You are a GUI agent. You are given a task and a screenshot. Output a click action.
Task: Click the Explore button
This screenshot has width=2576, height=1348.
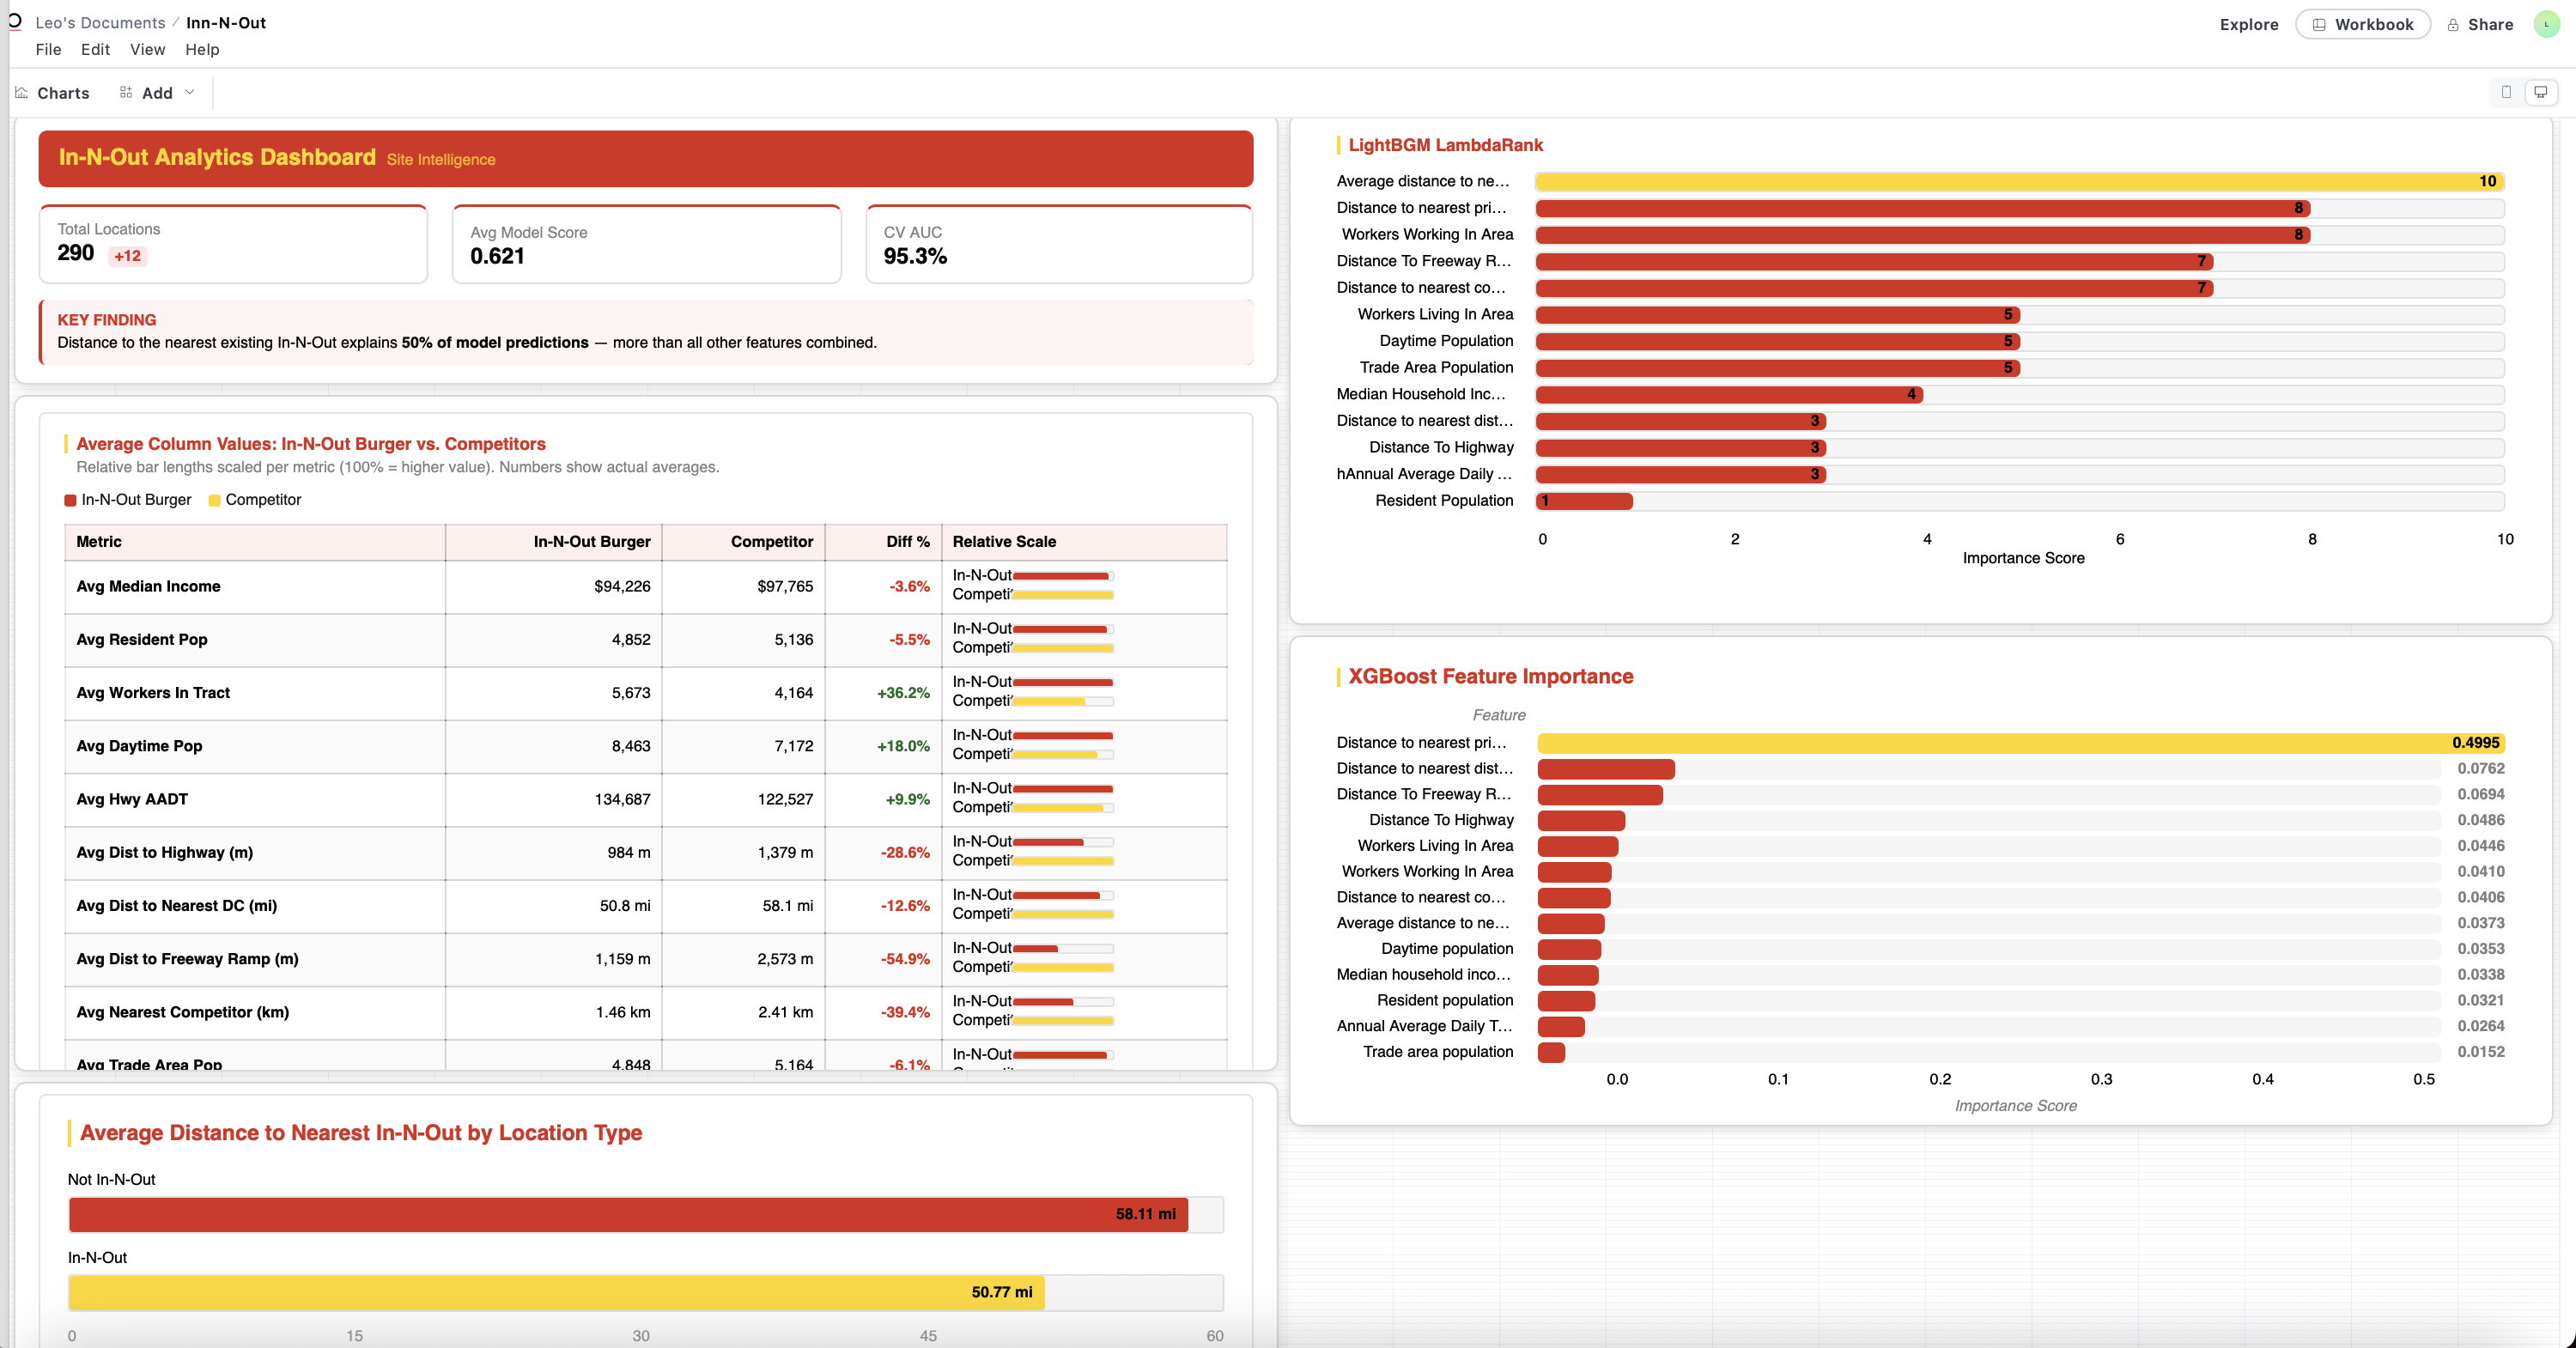point(2248,25)
